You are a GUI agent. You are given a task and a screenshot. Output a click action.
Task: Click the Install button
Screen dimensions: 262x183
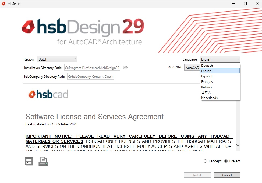tap(197, 175)
